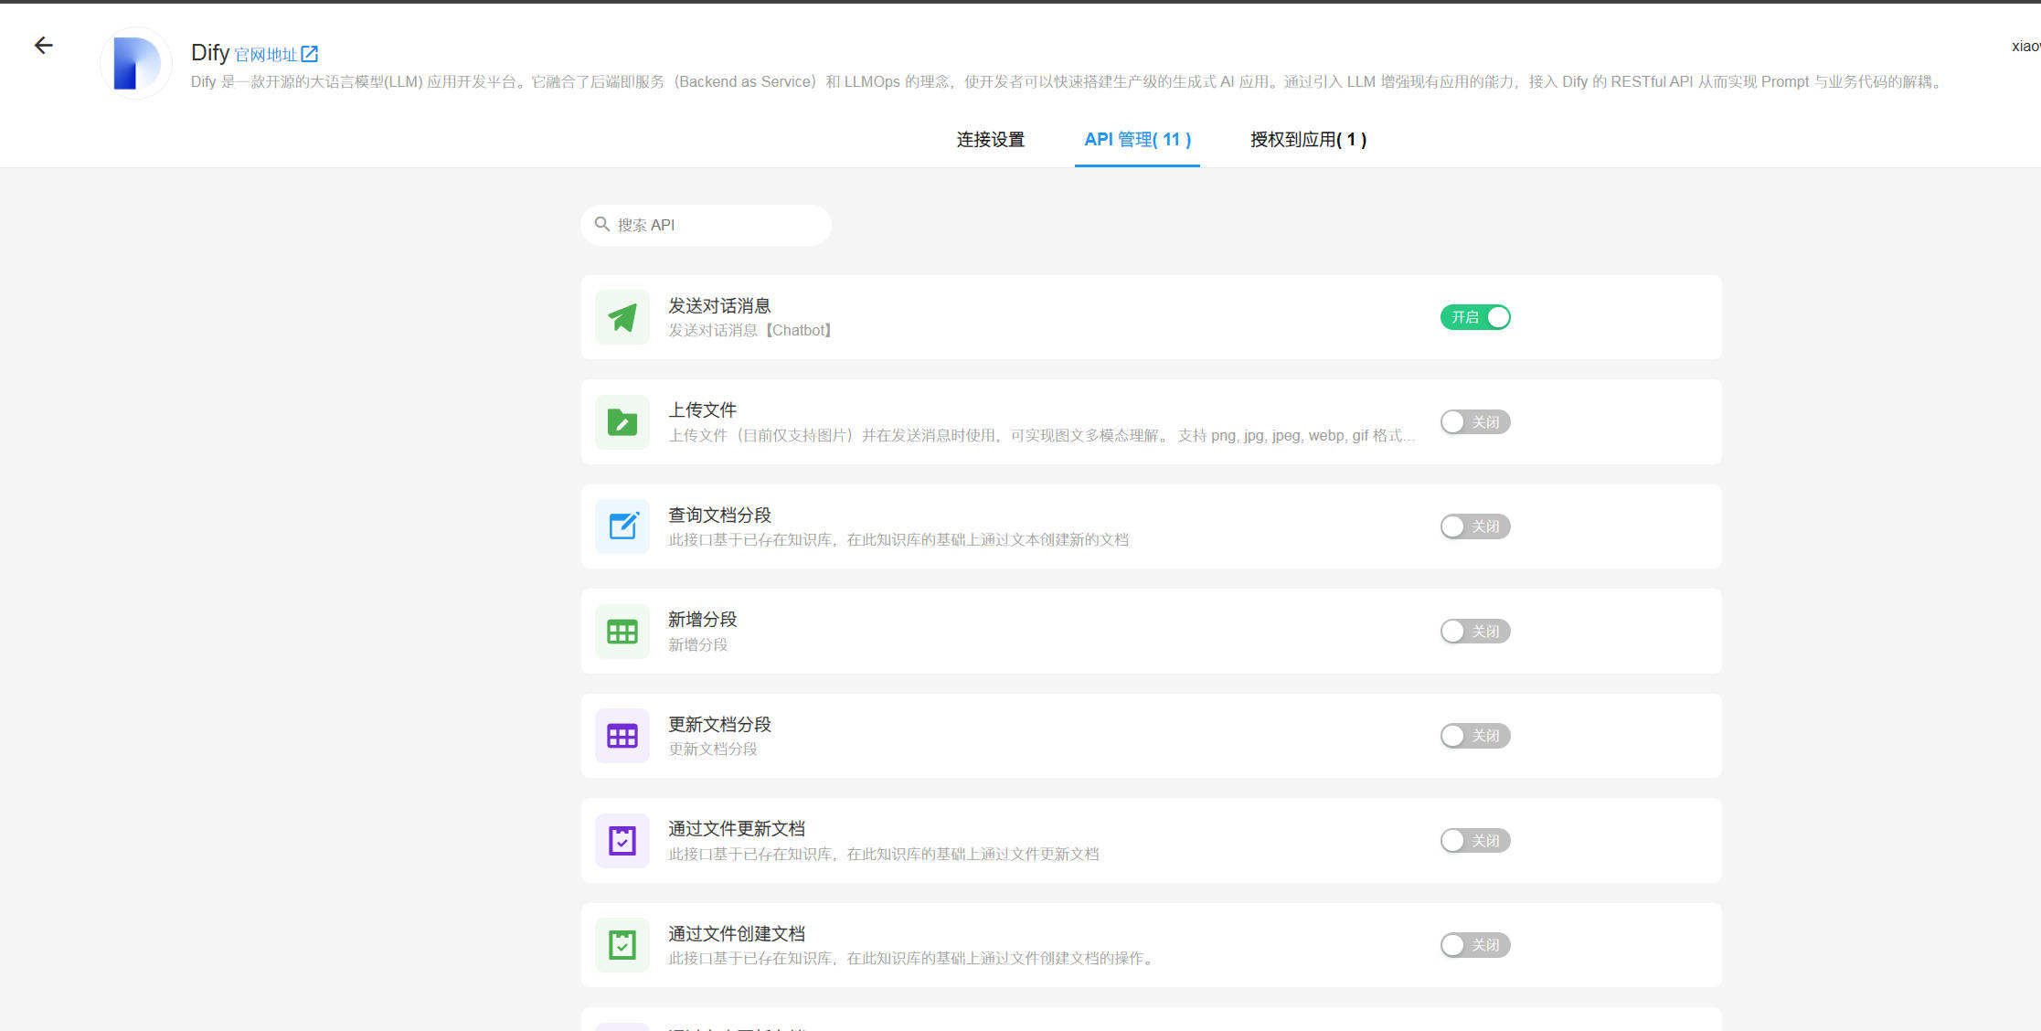
Task: Turn on the 查询文档分段 toggle
Action: [1475, 526]
